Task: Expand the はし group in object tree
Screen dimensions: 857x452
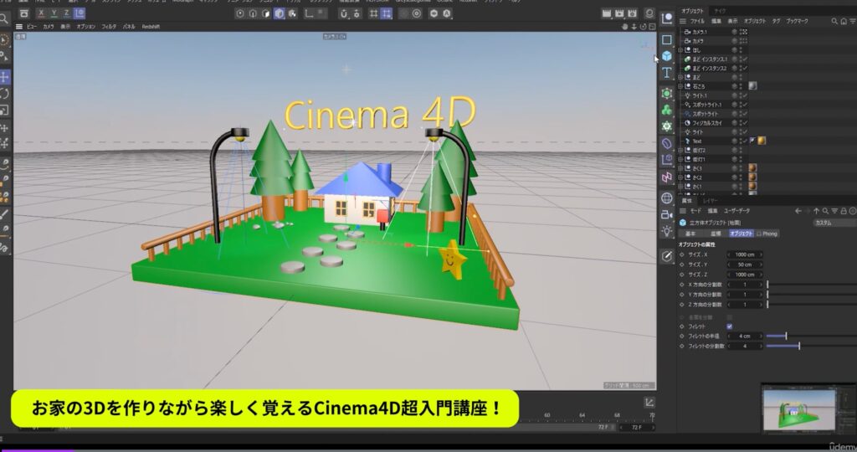Action: pos(681,49)
